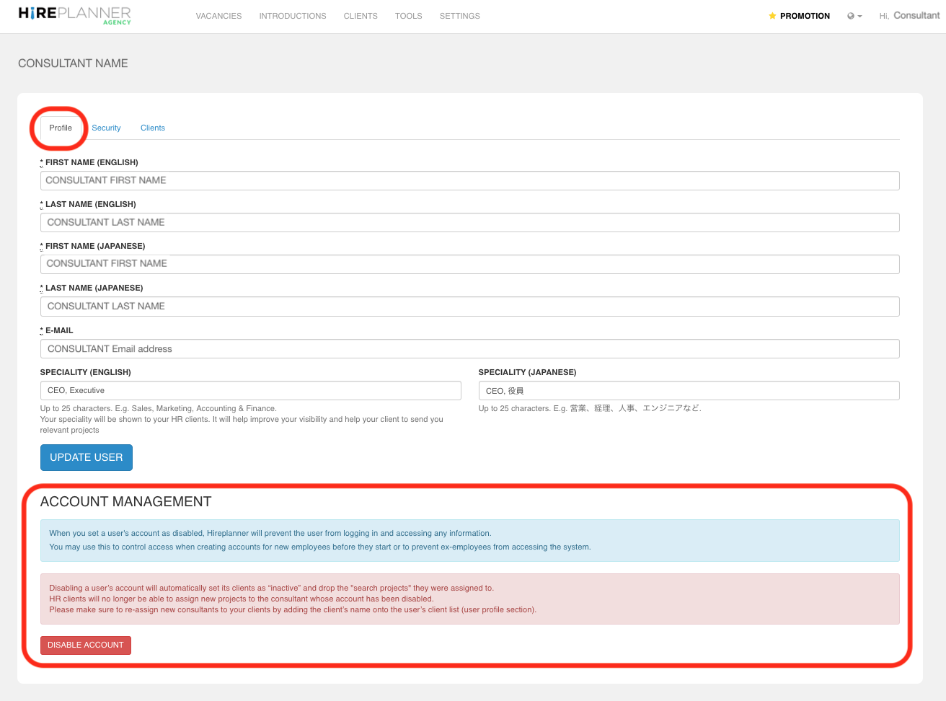Click the First Name (English) field
This screenshot has width=946, height=701.
(469, 180)
